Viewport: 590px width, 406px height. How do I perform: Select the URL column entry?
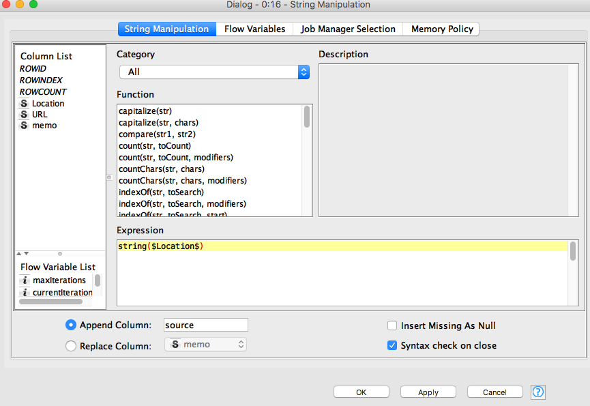point(40,115)
